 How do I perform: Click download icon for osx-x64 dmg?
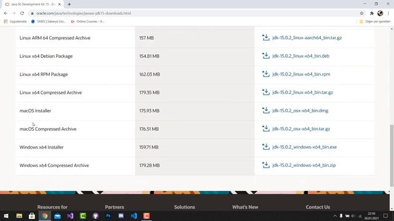click(x=265, y=110)
